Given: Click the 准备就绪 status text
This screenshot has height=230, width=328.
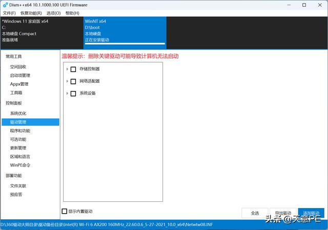Looking at the screenshot, I should 10,40.
